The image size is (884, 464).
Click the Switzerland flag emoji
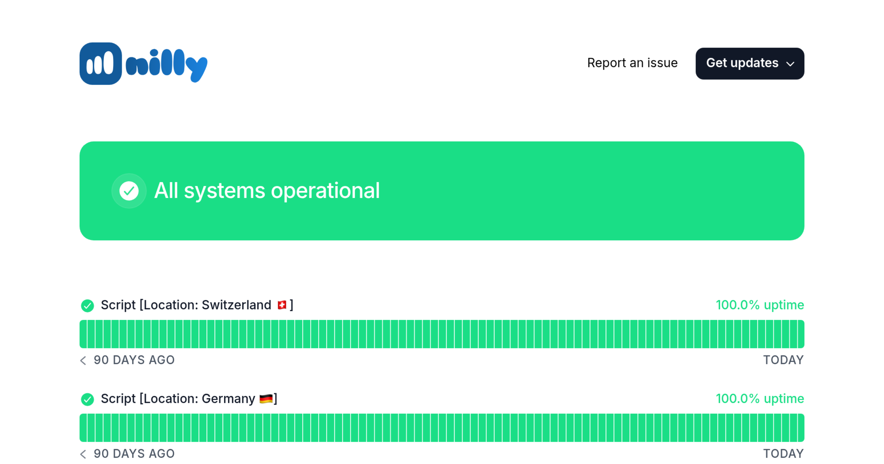(282, 305)
